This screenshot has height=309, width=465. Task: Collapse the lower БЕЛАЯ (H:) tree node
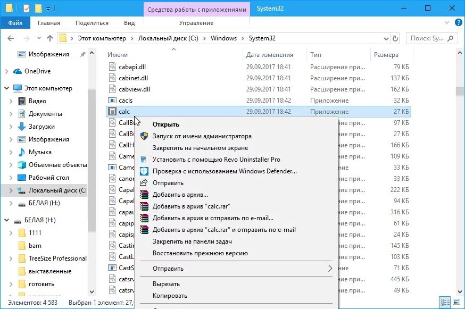(6, 220)
